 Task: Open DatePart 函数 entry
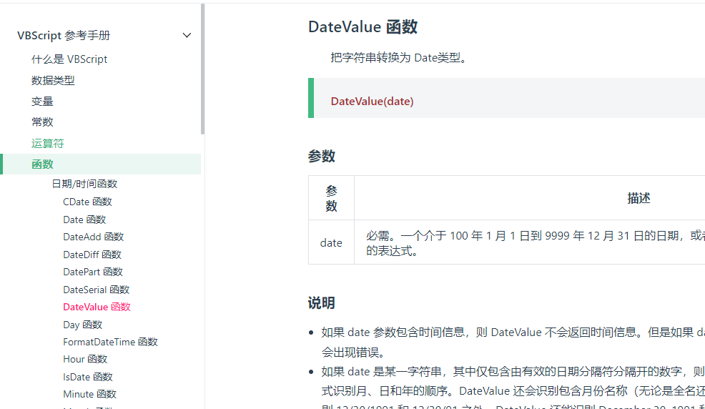tap(93, 272)
